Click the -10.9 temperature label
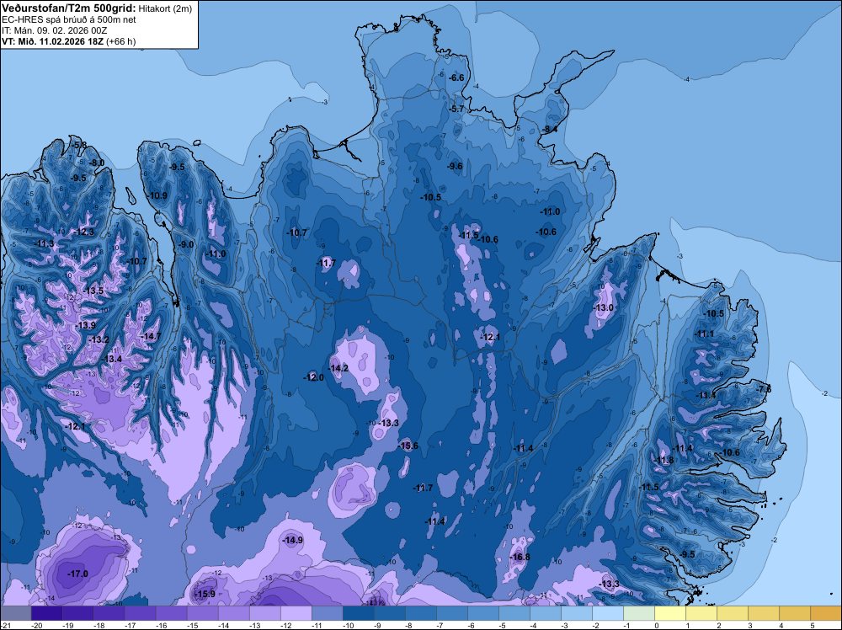842x630 pixels. [x=157, y=195]
